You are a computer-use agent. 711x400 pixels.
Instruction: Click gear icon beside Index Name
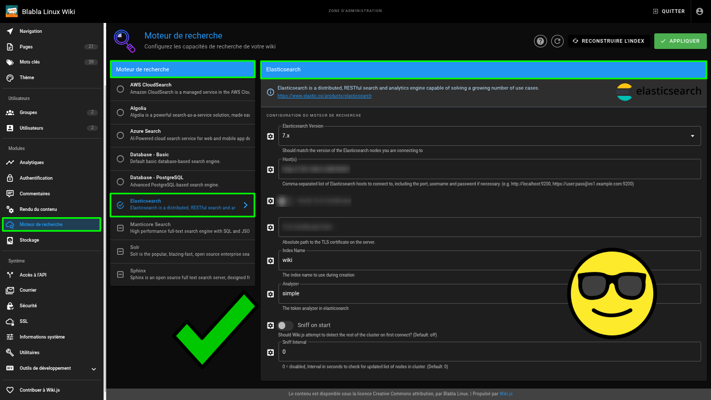tap(270, 261)
